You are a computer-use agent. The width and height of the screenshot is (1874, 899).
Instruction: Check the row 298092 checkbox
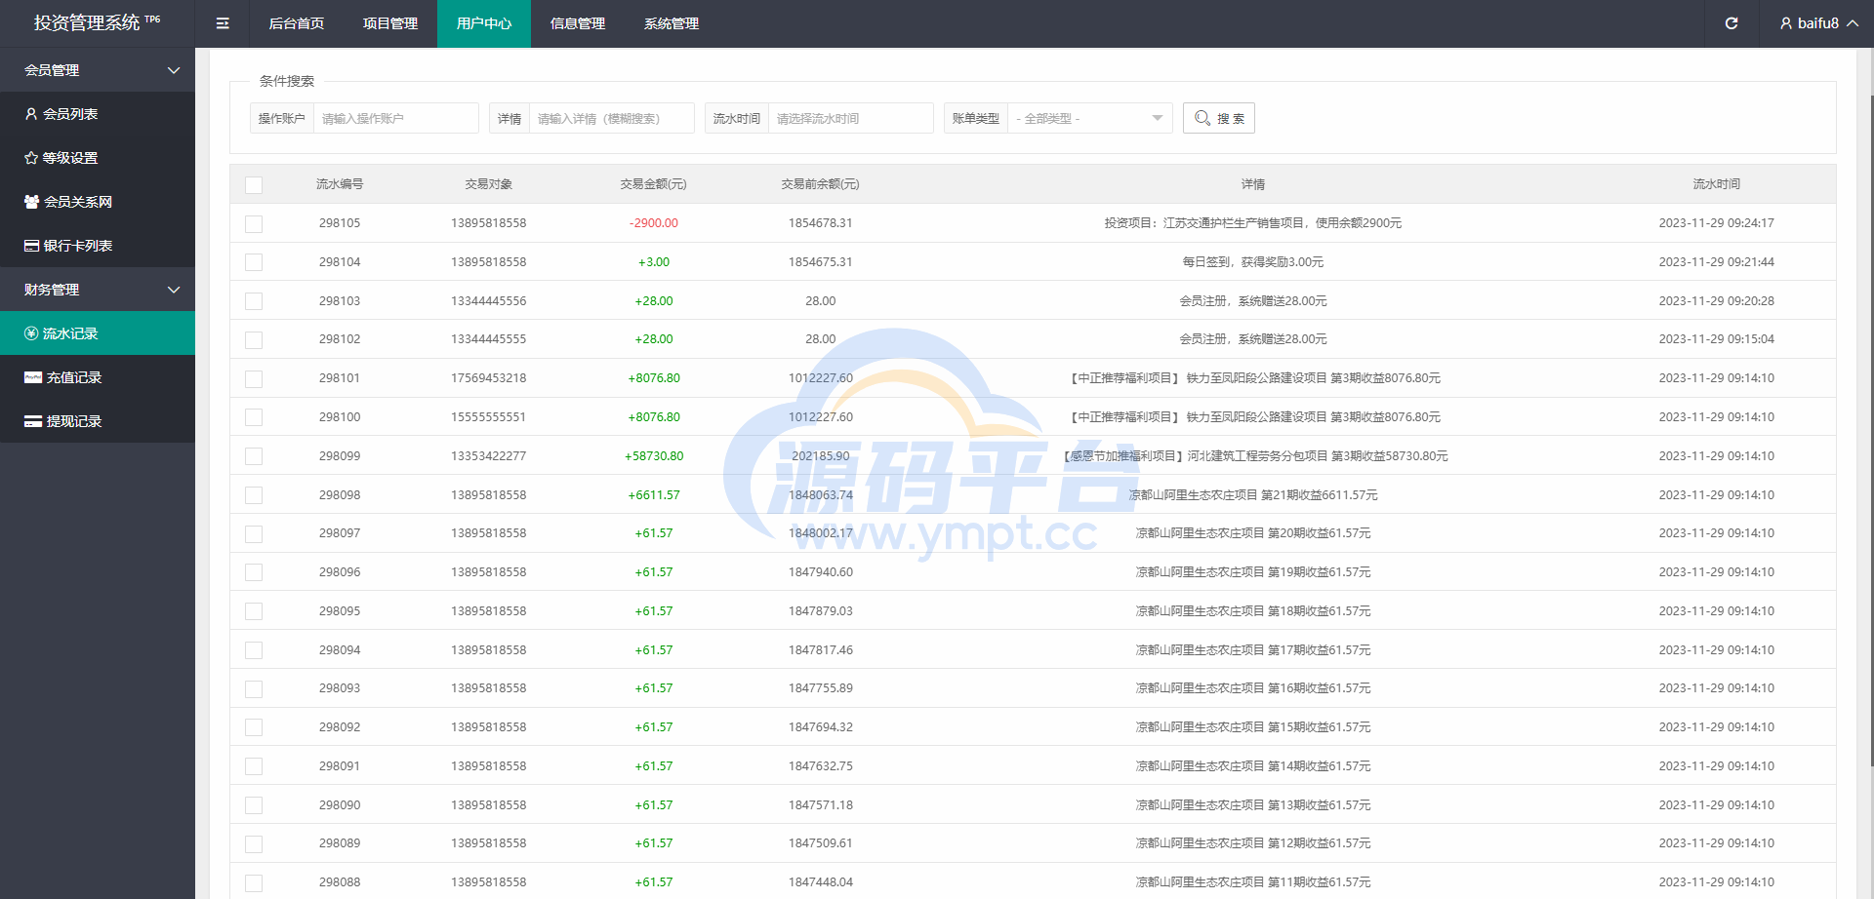(x=254, y=727)
